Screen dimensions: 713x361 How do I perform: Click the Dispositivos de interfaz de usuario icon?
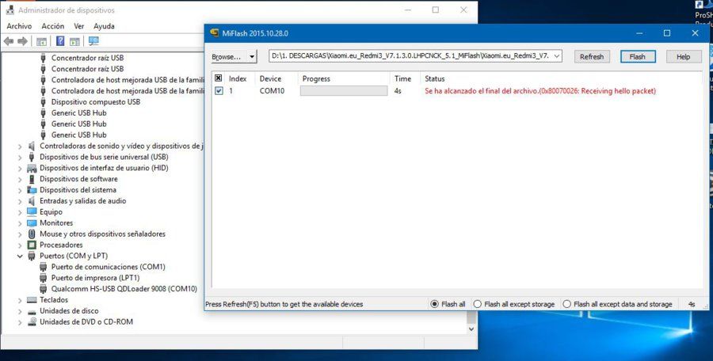32,168
